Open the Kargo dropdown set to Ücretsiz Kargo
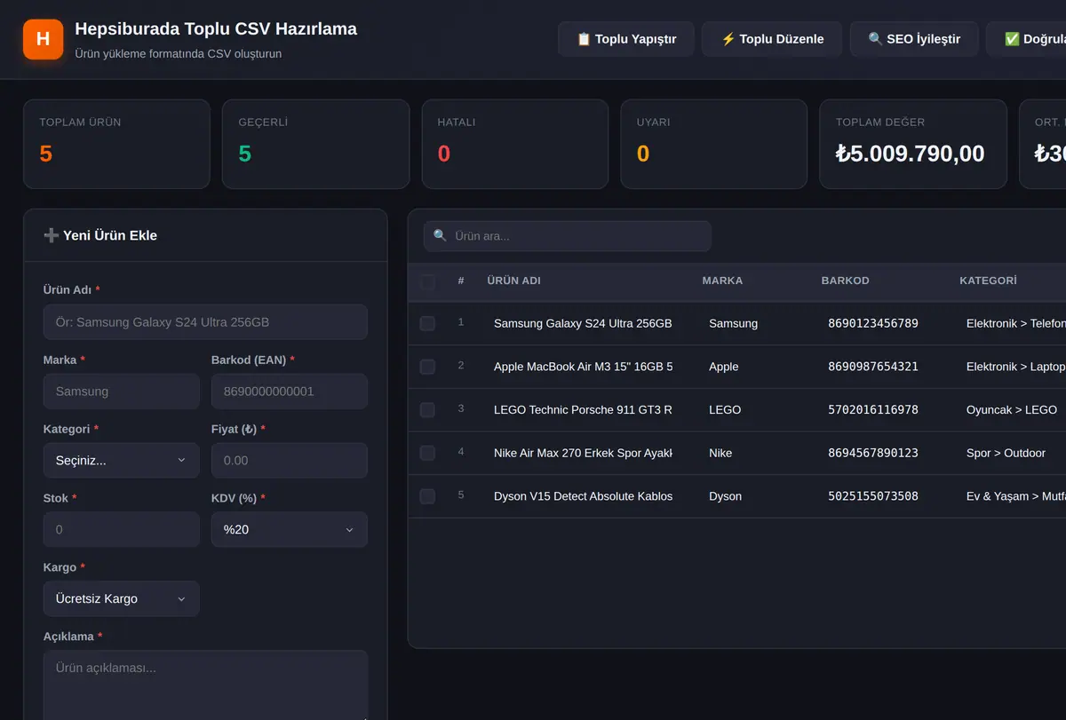Image resolution: width=1066 pixels, height=720 pixels. click(121, 599)
